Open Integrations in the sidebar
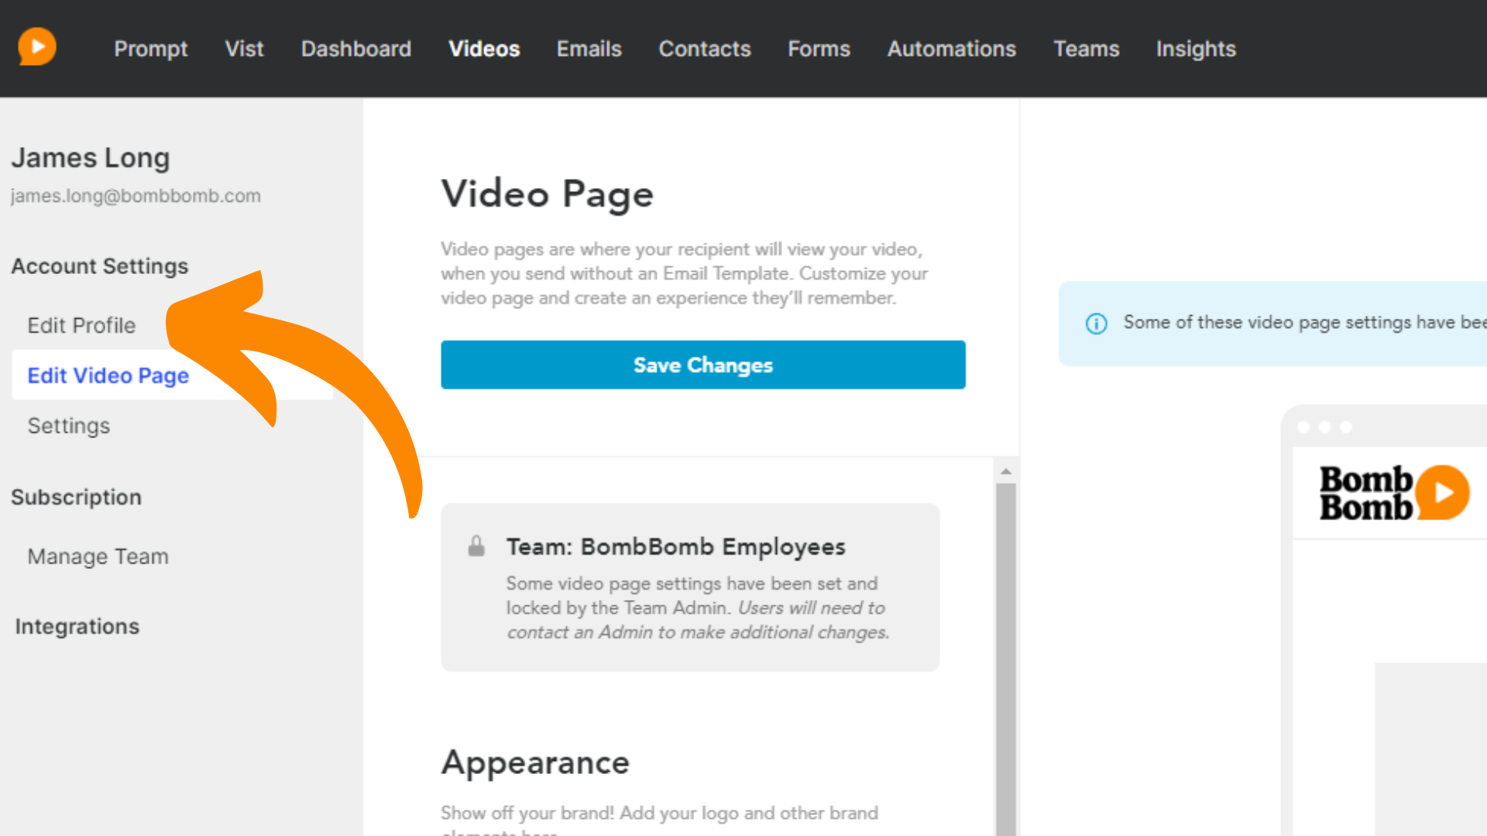This screenshot has width=1487, height=836. 77,626
